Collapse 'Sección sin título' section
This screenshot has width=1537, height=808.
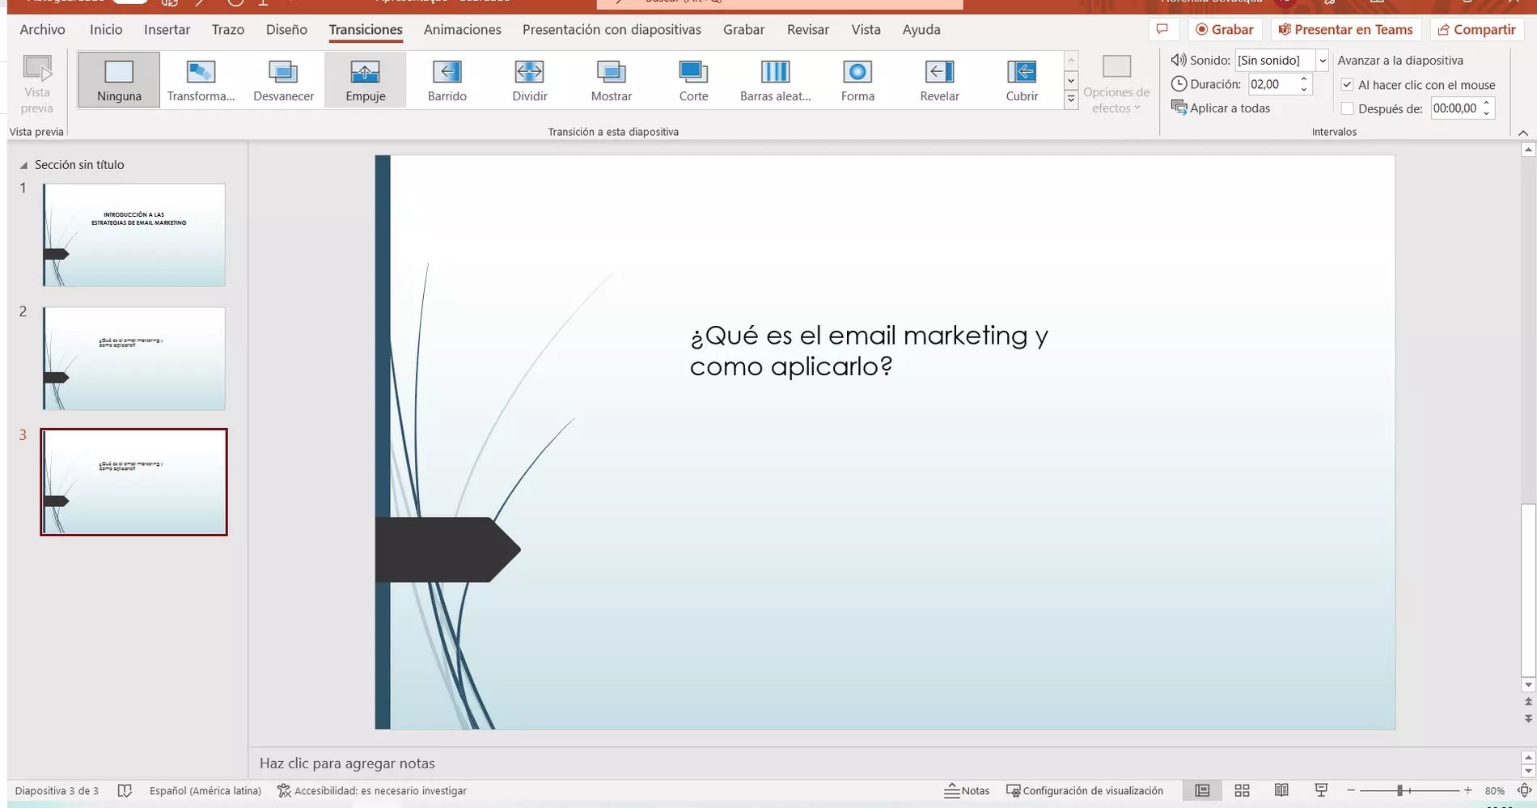coord(23,165)
